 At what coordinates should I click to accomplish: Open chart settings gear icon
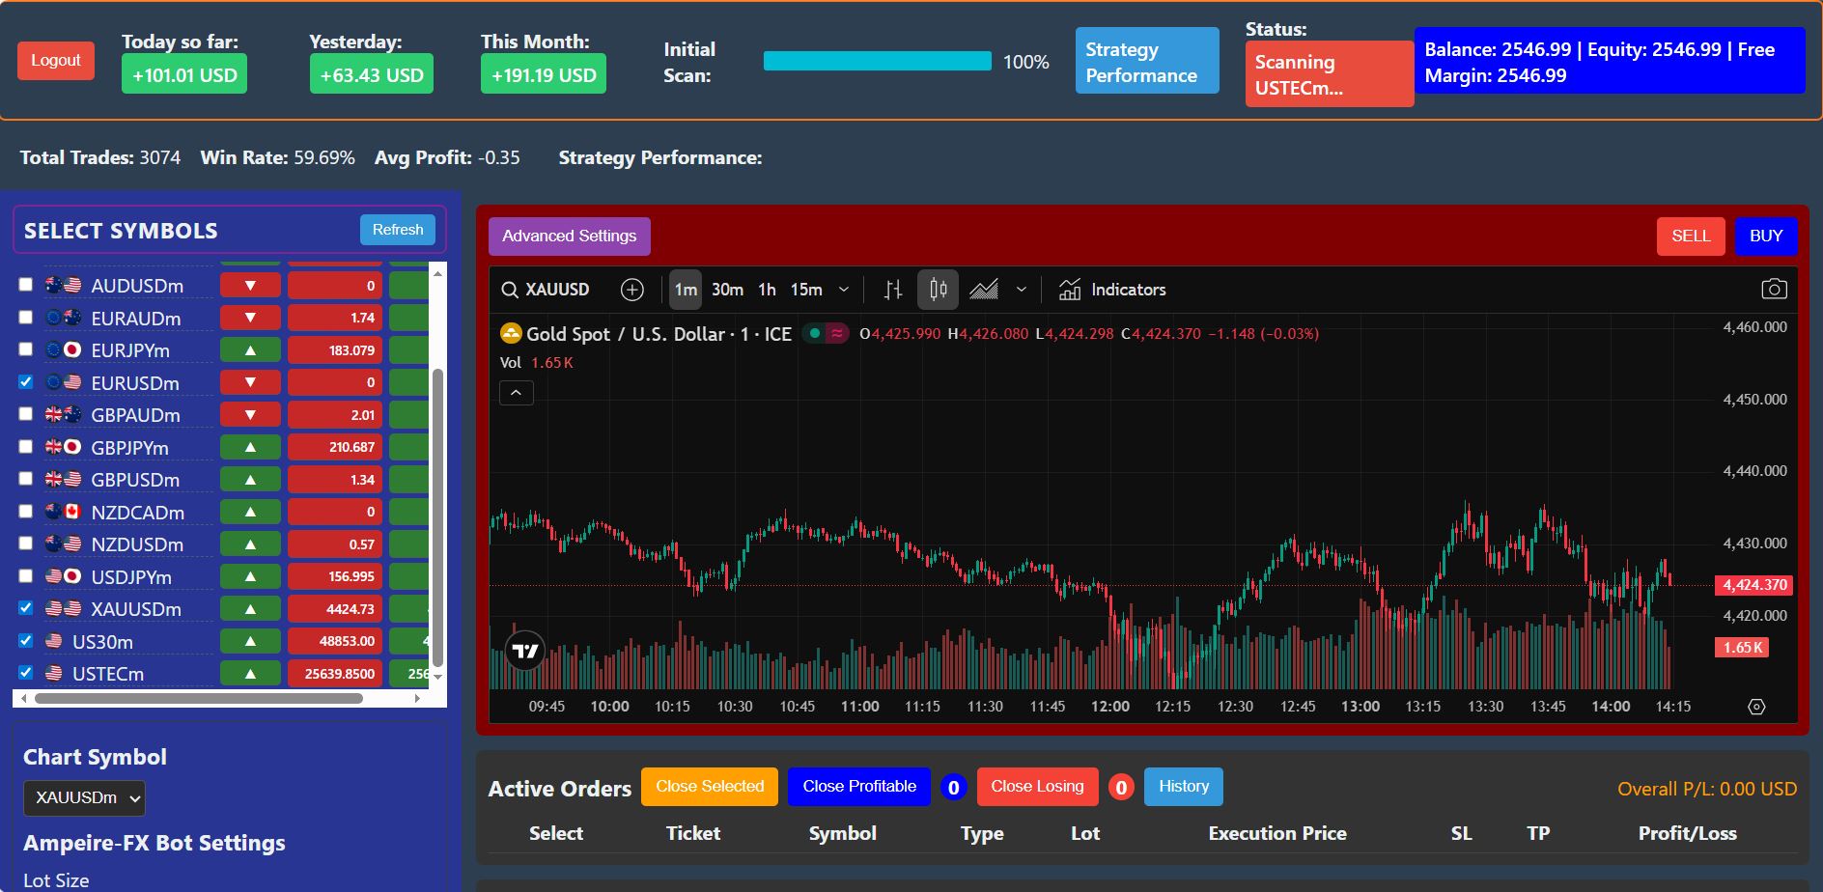[1756, 707]
